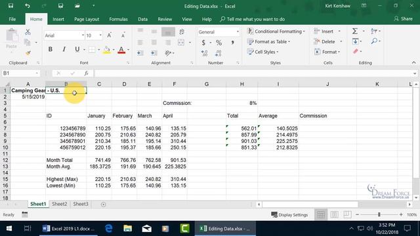Screen dimensions: 420x236
Task: Select Normal view icon in status bar
Action: point(321,214)
